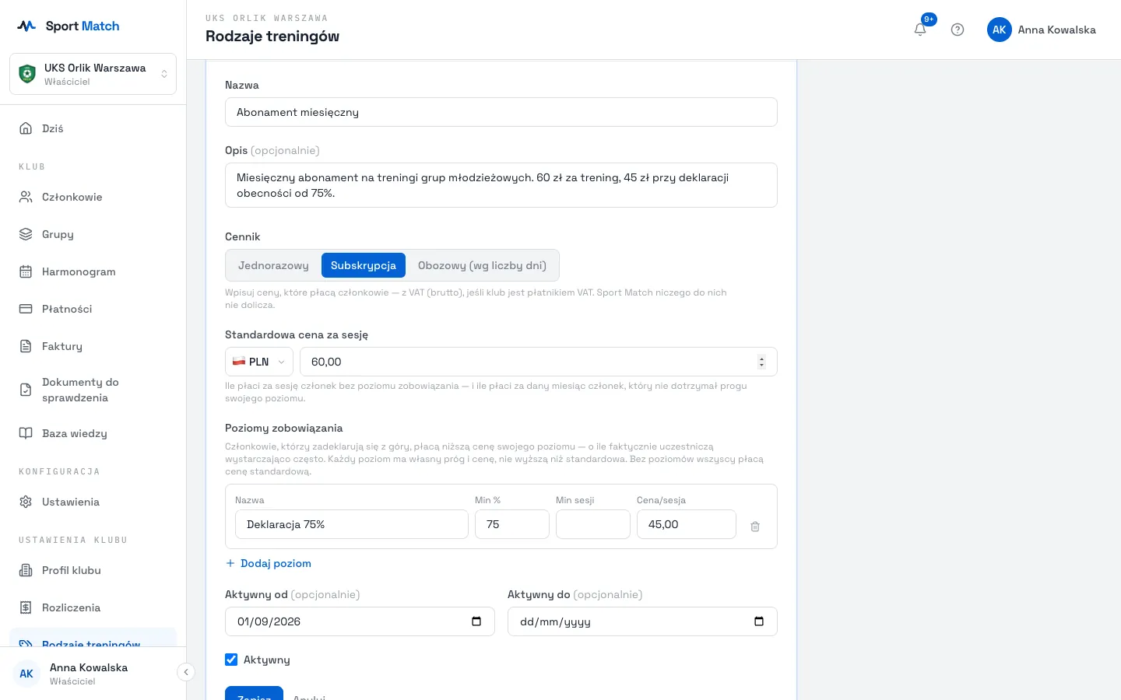Select the Subskrypcja pricing option
Screen dimensions: 1121x700
click(364, 265)
